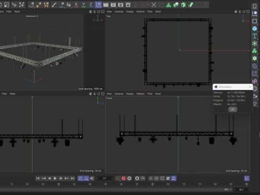This screenshot has width=260, height=195.
Task: Click the green cube icon in toolbar
Action: [x=176, y=5]
